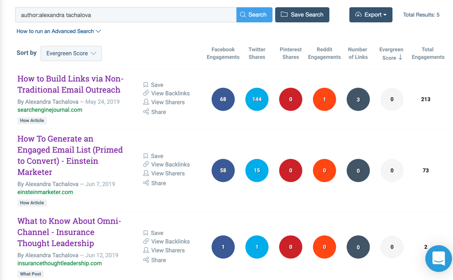Open article How to Build Links via Non-Traditional Email Outreach
Viewport: 453px width, 280px height.
(70, 84)
